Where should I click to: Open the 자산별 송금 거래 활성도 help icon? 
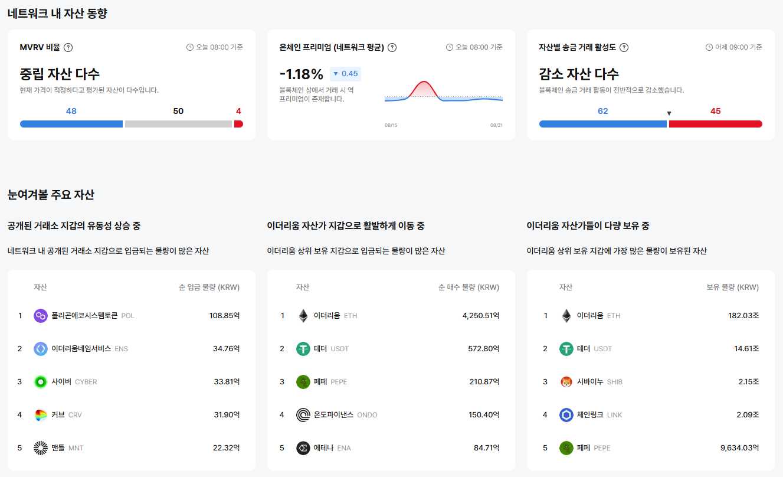point(624,48)
